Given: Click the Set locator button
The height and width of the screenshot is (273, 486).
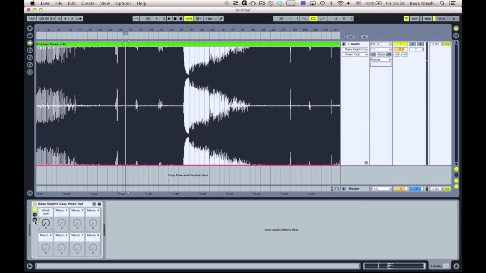Looking at the screenshot, I should tap(350, 37).
